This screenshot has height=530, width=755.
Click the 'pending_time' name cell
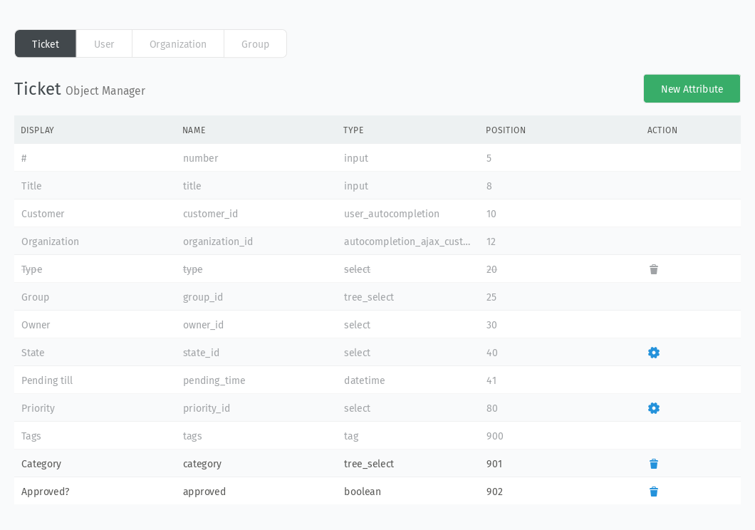214,381
